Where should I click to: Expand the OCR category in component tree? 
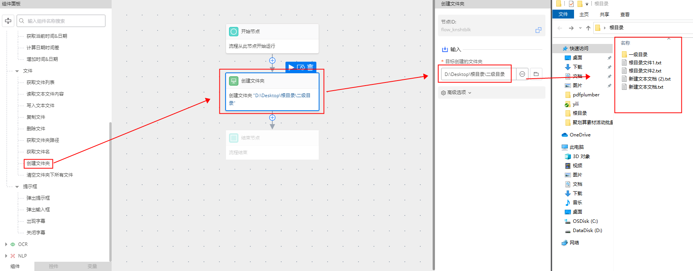pos(6,244)
